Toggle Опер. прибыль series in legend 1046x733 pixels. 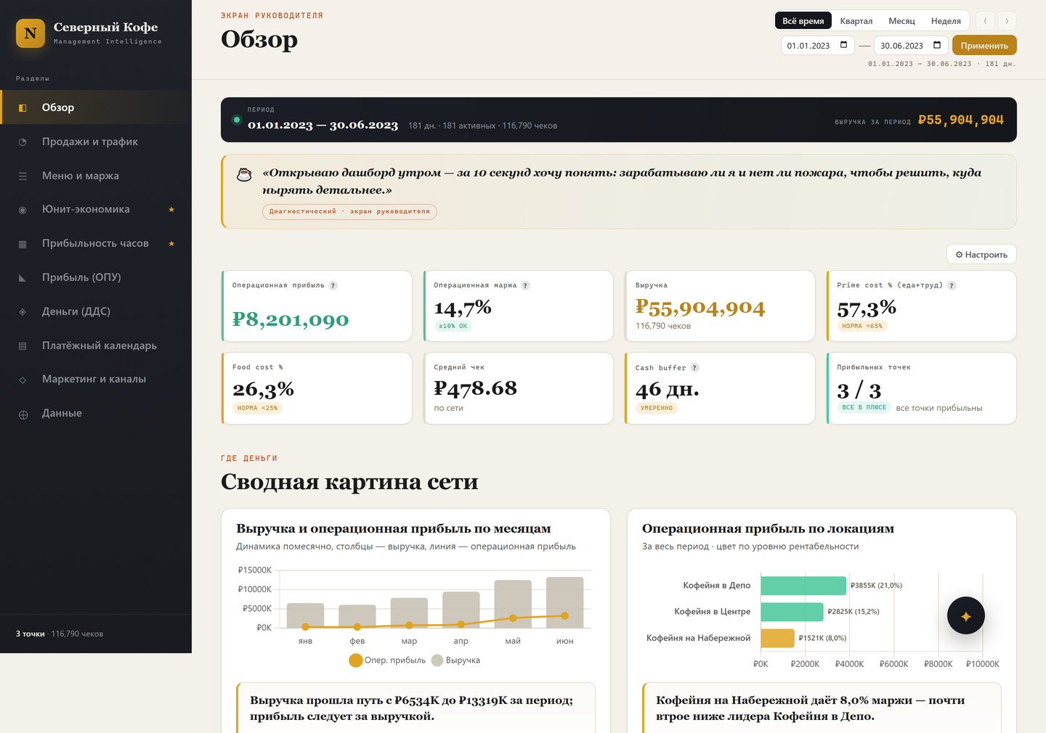387,660
